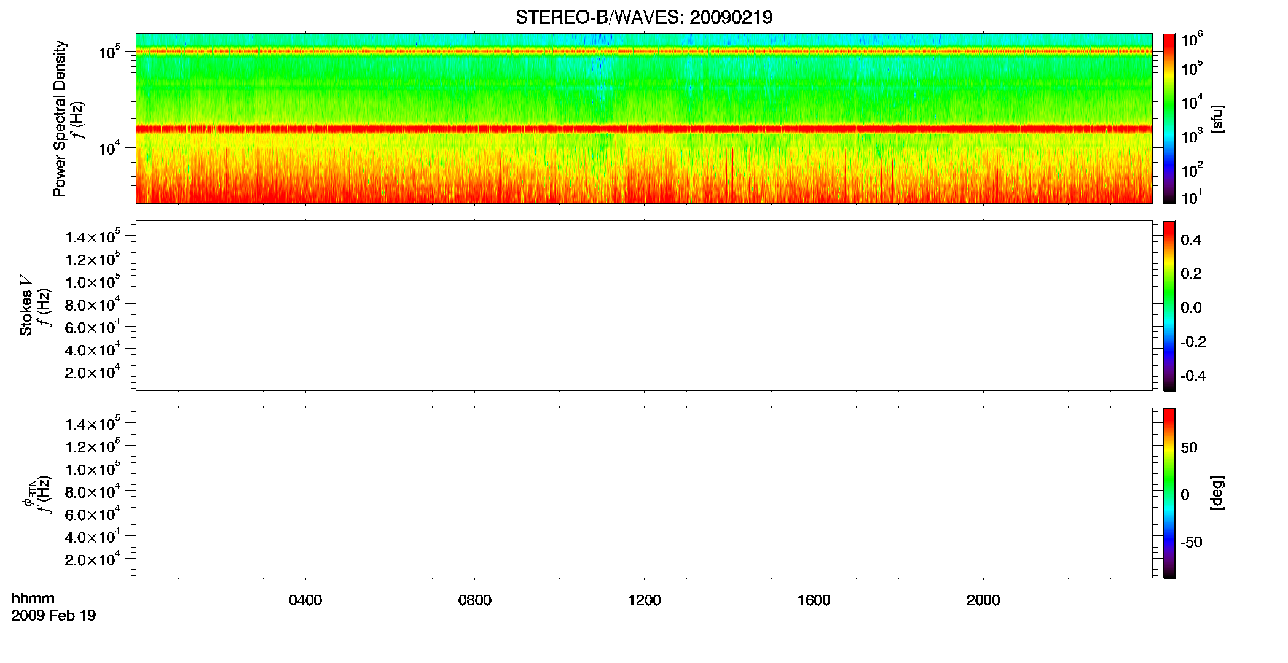Click the 0400 time axis label
Viewport: 1288px width, 663px height.
point(305,600)
